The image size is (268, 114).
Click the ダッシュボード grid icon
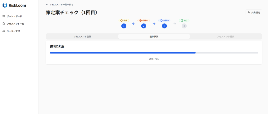coord(4,16)
